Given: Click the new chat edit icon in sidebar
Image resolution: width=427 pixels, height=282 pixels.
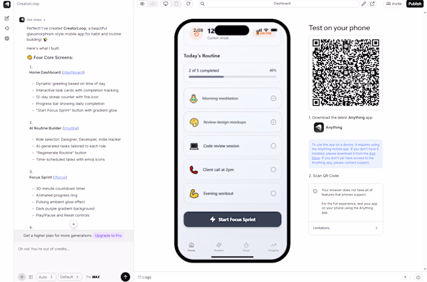Looking at the screenshot, I should click(x=7, y=18).
